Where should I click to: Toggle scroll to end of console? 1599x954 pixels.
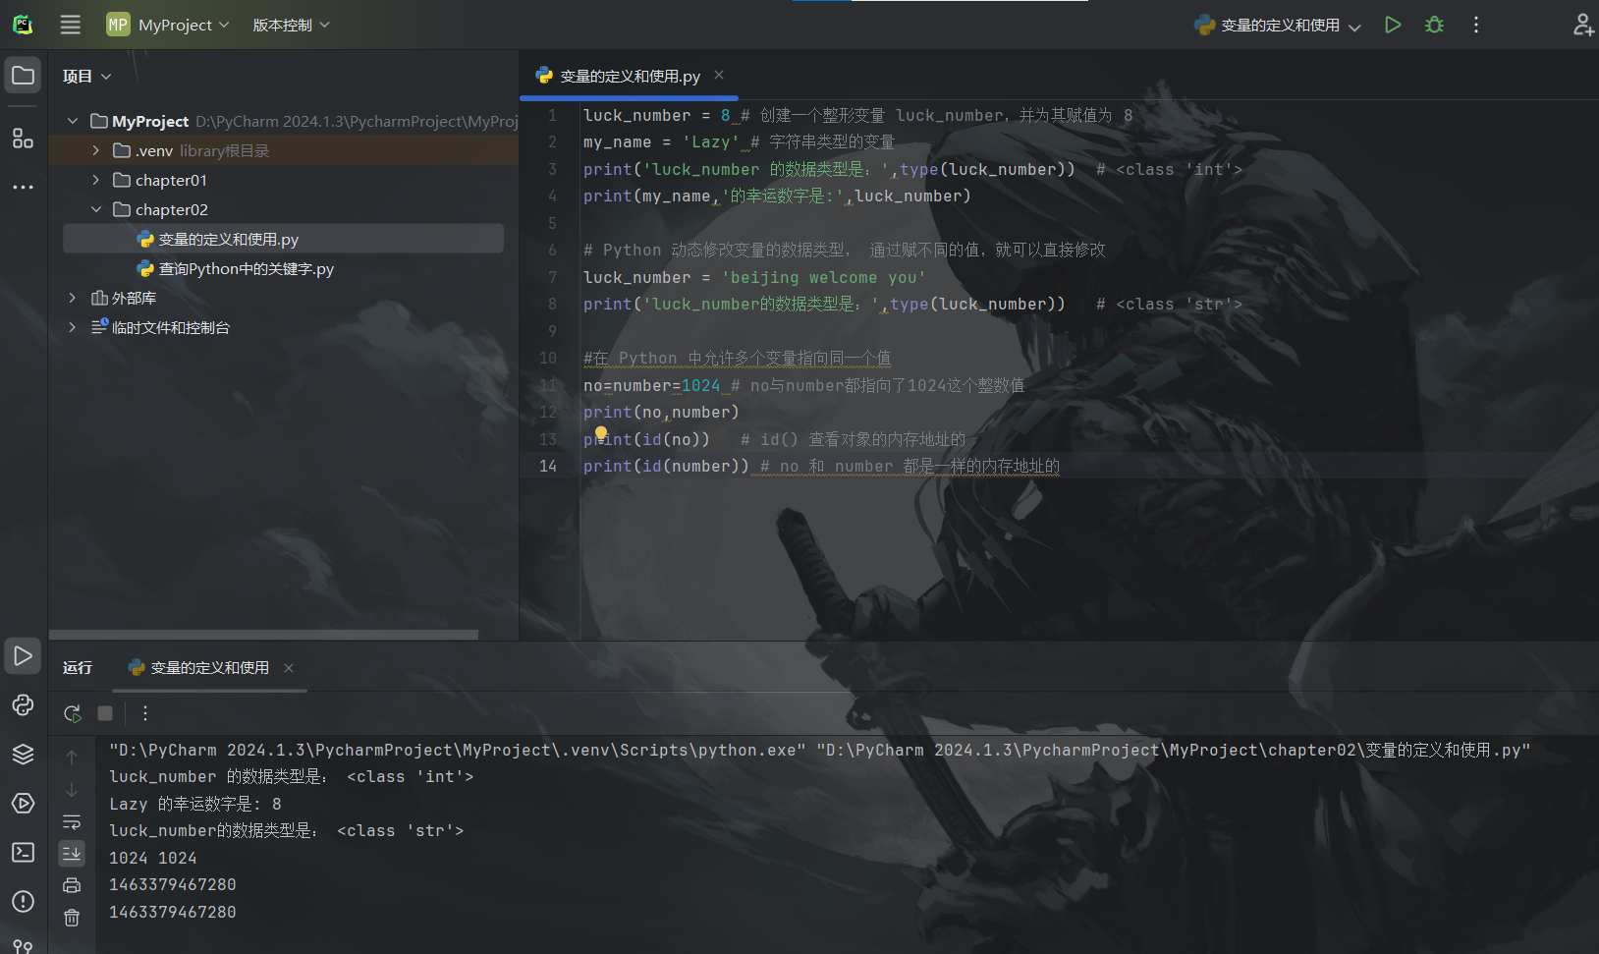pos(72,853)
